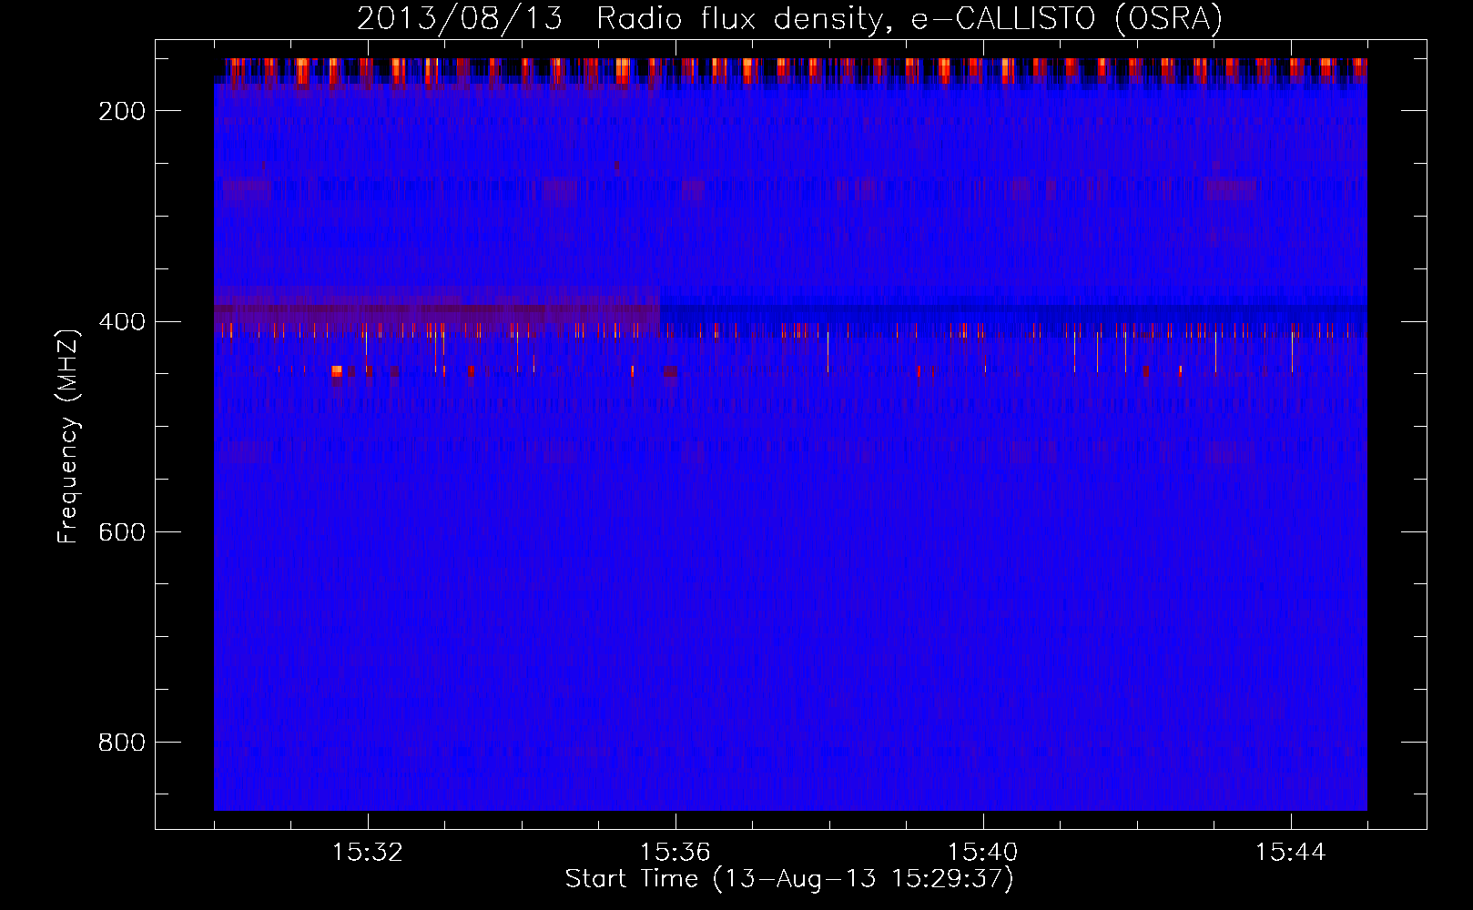Select the 600 frequency tick label
Screen dimensions: 1473x910
[x=122, y=531]
